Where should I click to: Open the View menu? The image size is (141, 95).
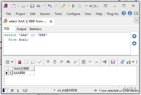(88, 14)
